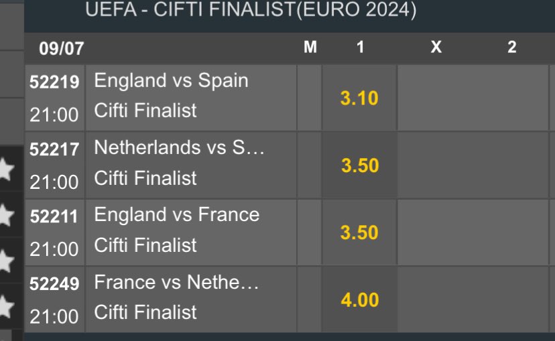Click the "X" column header

436,48
